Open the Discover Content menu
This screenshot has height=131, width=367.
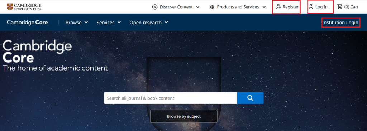(x=176, y=7)
